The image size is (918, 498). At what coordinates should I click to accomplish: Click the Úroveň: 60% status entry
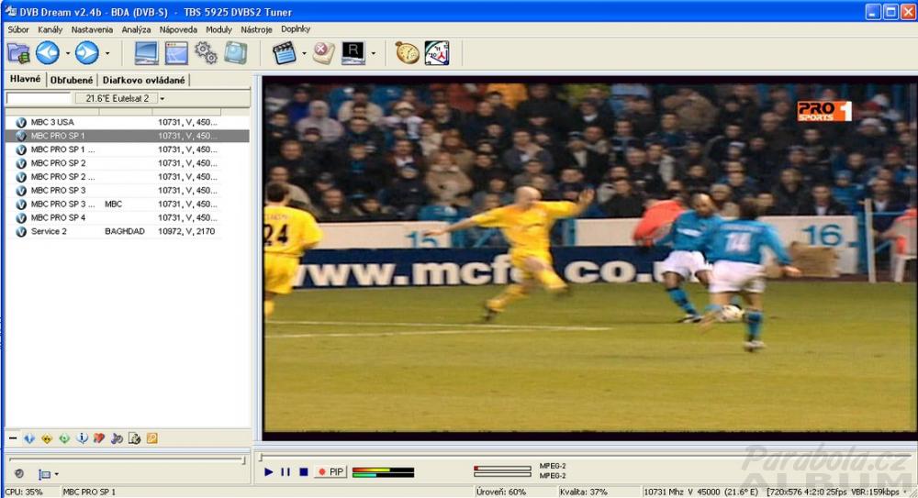click(500, 492)
